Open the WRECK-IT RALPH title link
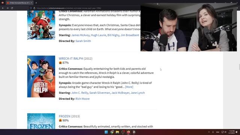 (x=71, y=58)
